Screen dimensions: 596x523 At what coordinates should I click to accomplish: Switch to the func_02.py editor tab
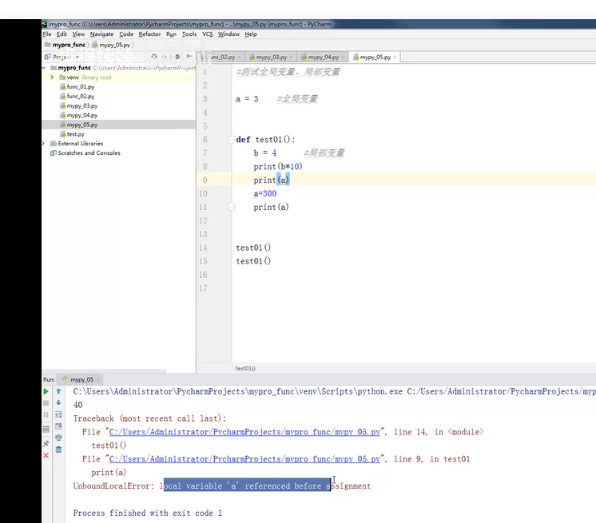tap(223, 57)
